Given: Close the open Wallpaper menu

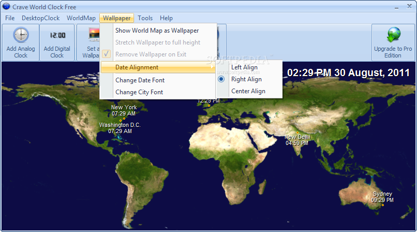Looking at the screenshot, I should [117, 18].
